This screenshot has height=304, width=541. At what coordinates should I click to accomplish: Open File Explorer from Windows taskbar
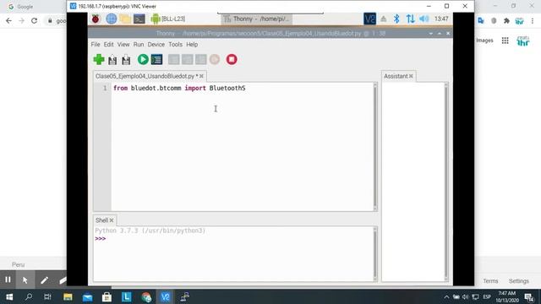coord(68,296)
